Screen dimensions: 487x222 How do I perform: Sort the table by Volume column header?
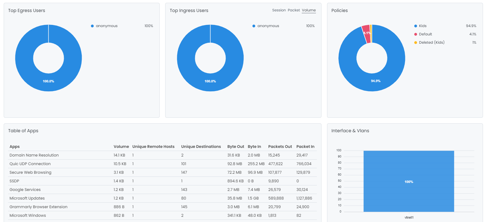point(121,147)
